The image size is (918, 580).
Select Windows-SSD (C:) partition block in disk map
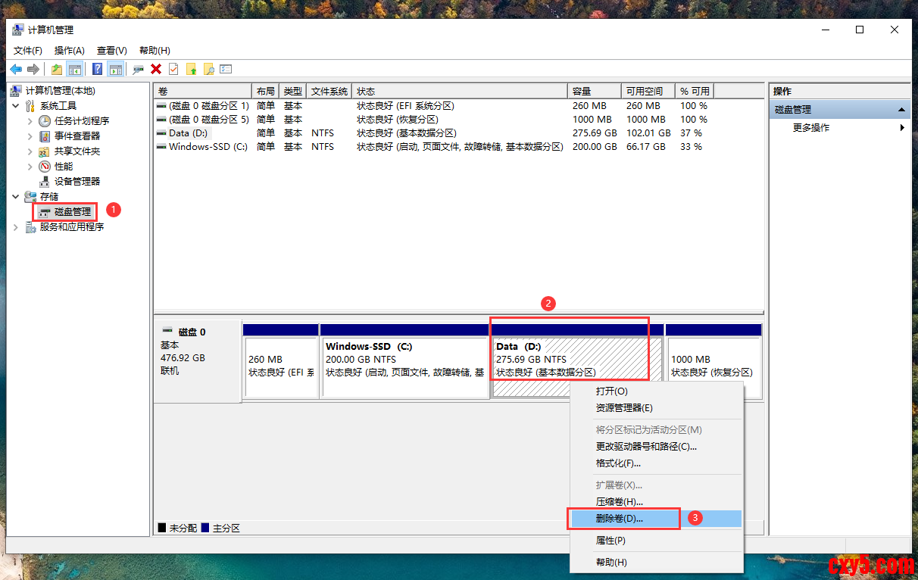[x=404, y=366]
